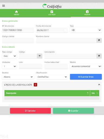Open the Motivo dropdown showing Acuerdo comercial
This screenshot has height=139, width=104.
86,67
